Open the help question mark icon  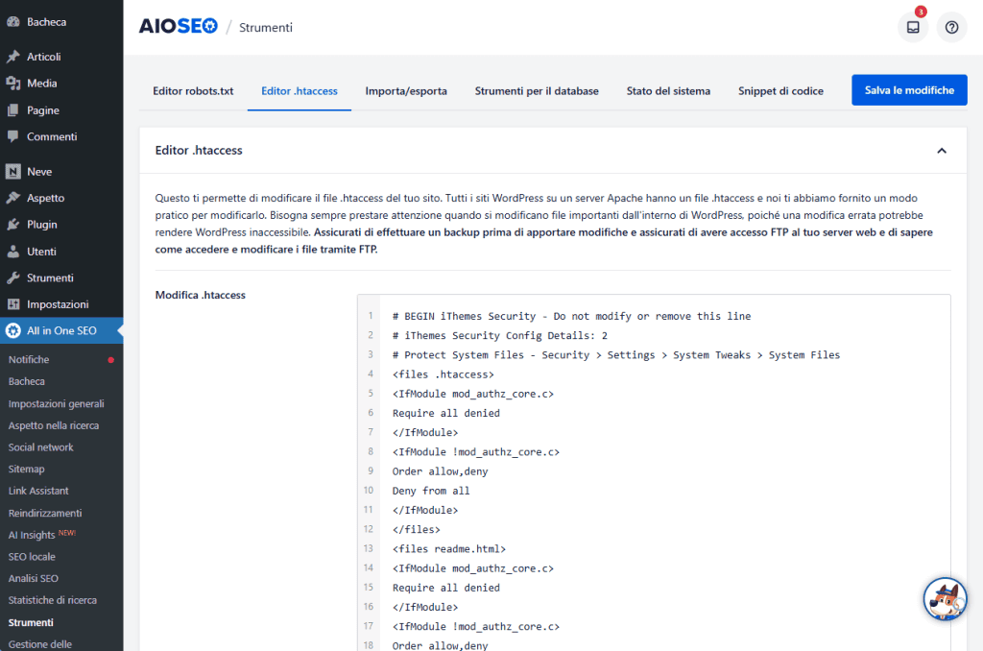951,27
